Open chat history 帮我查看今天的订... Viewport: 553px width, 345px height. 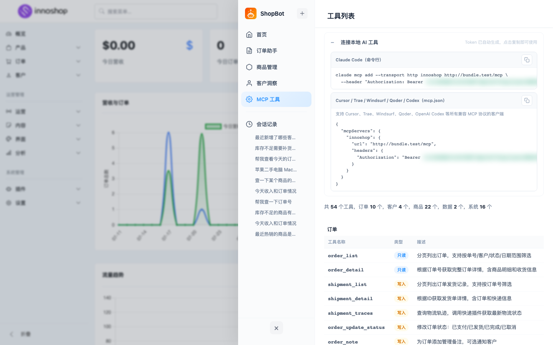tap(276, 159)
